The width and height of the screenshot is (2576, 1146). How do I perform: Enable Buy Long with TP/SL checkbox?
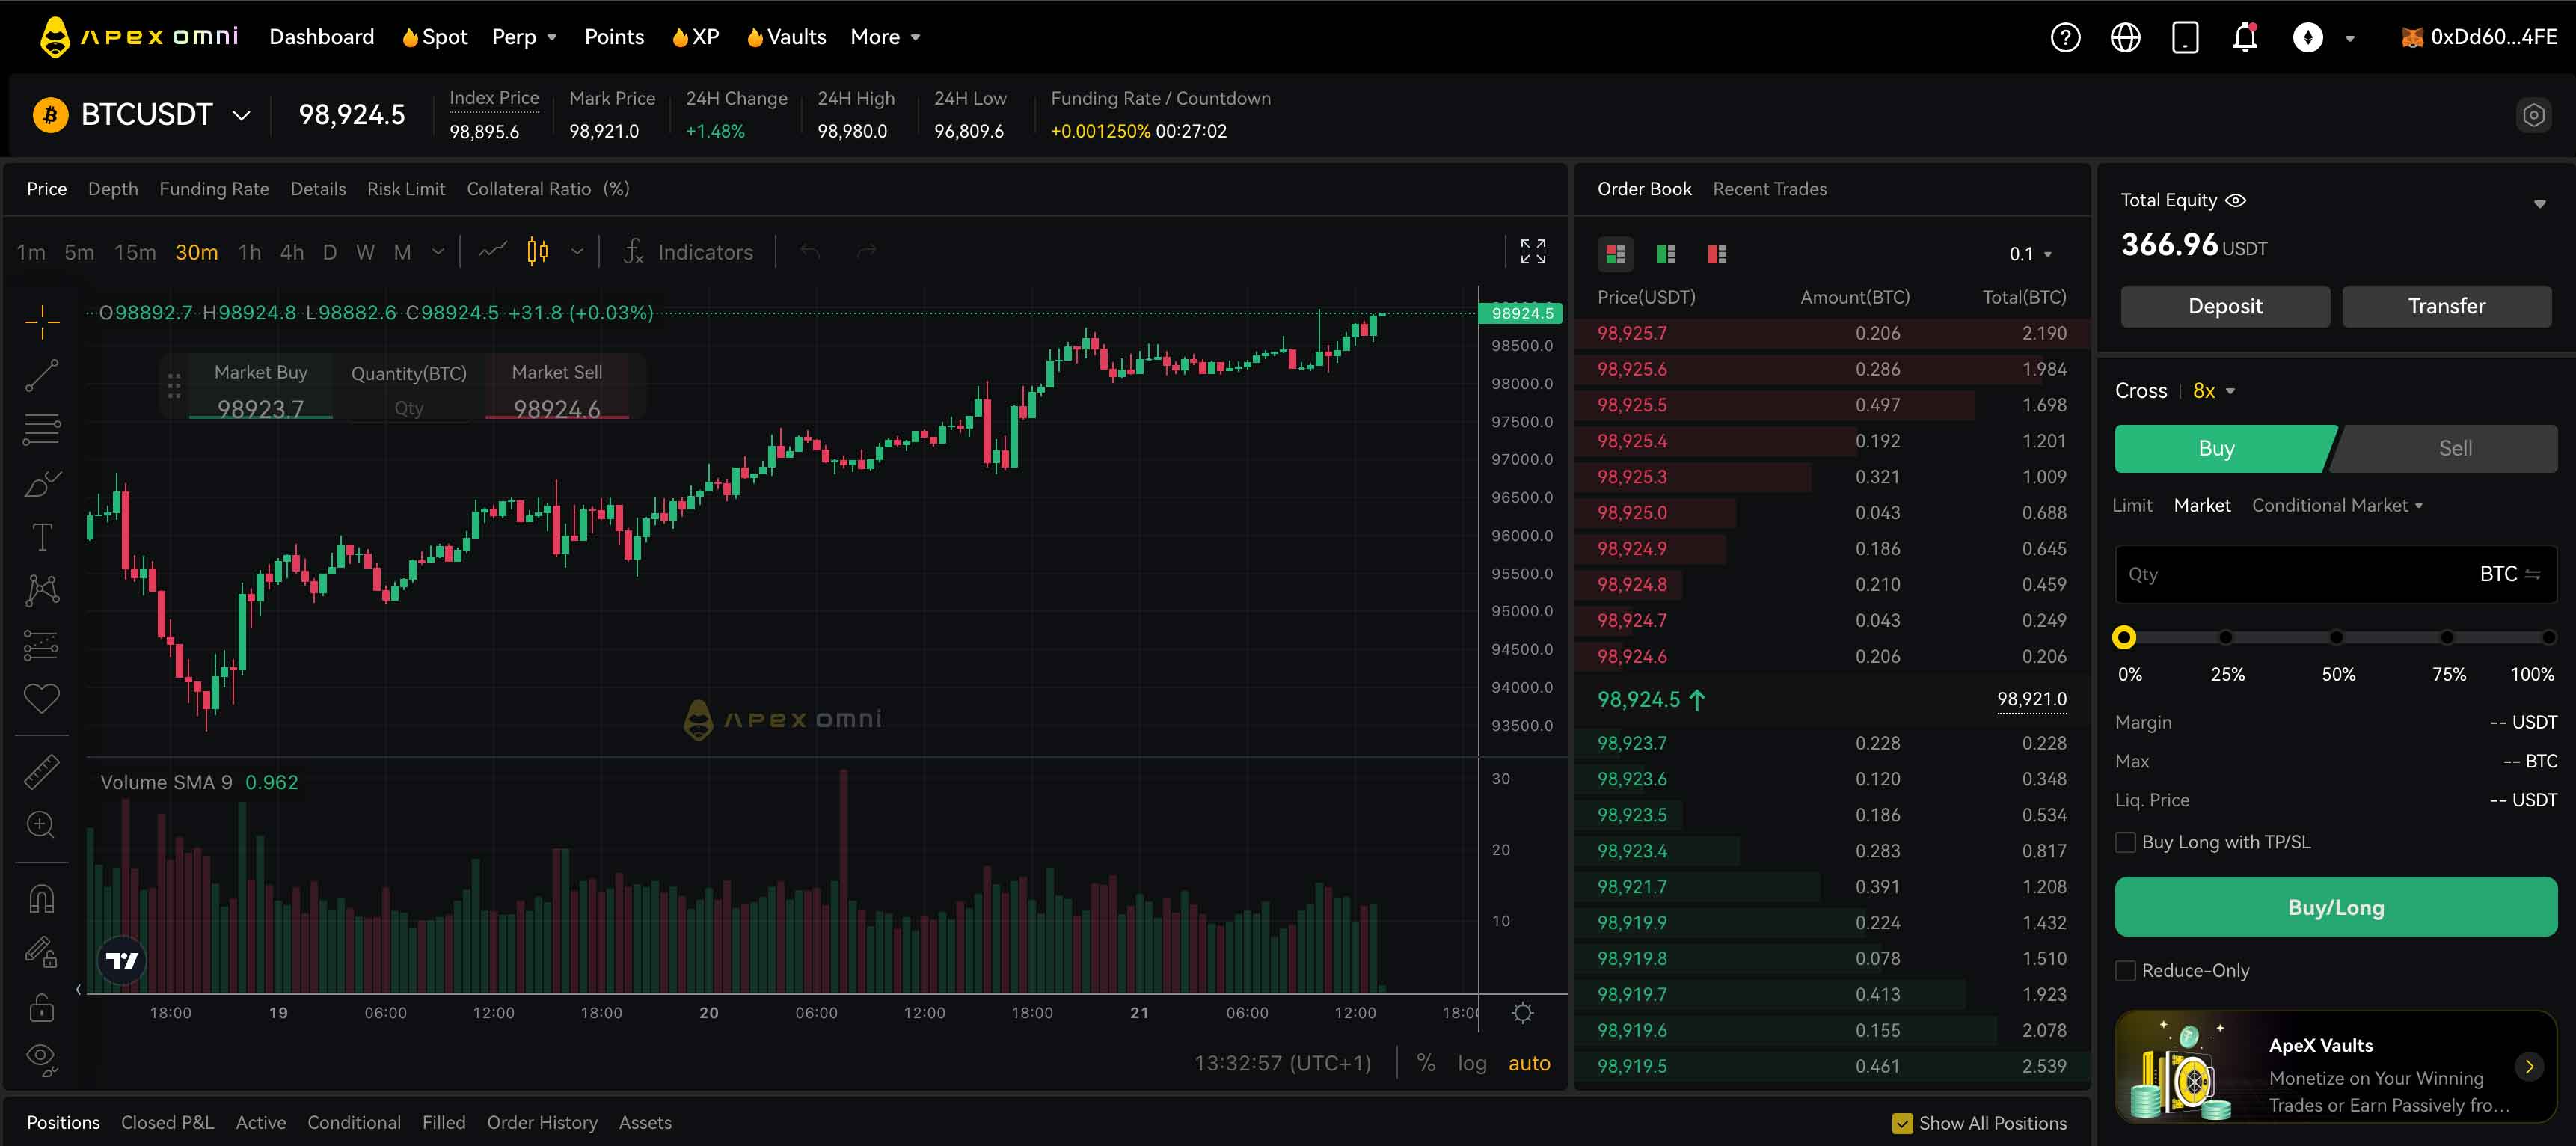2124,842
